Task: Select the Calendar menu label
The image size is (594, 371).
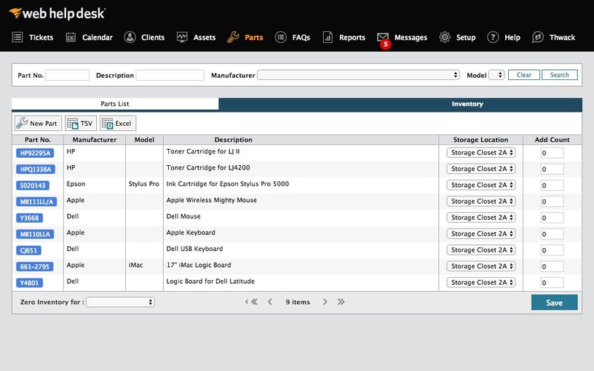Action: [x=98, y=38]
